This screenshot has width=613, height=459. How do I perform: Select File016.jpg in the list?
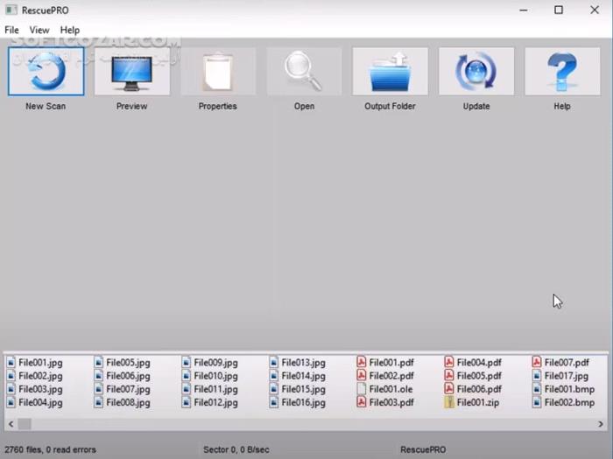pyautogui.click(x=298, y=402)
